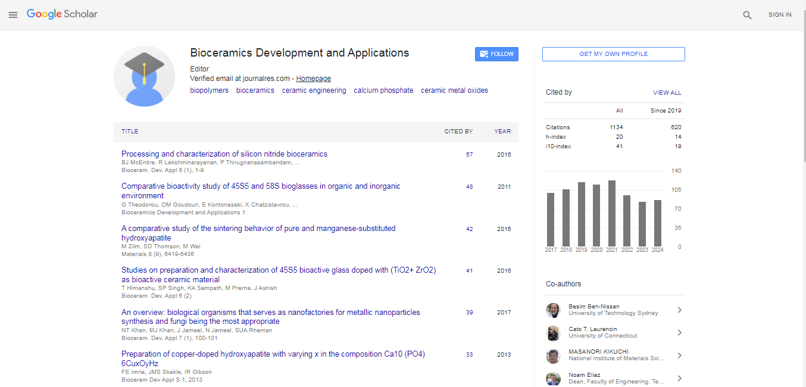
Task: Sort publications by the Year column
Action: 502,132
